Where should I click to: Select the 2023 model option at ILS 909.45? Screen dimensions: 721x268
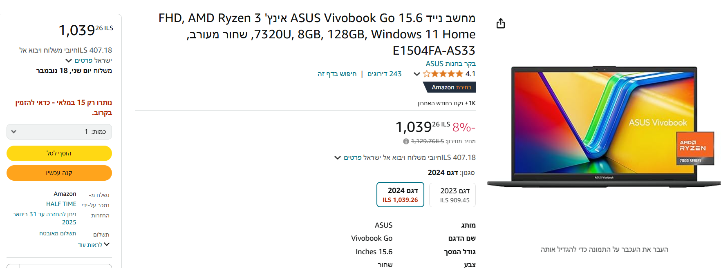click(452, 195)
